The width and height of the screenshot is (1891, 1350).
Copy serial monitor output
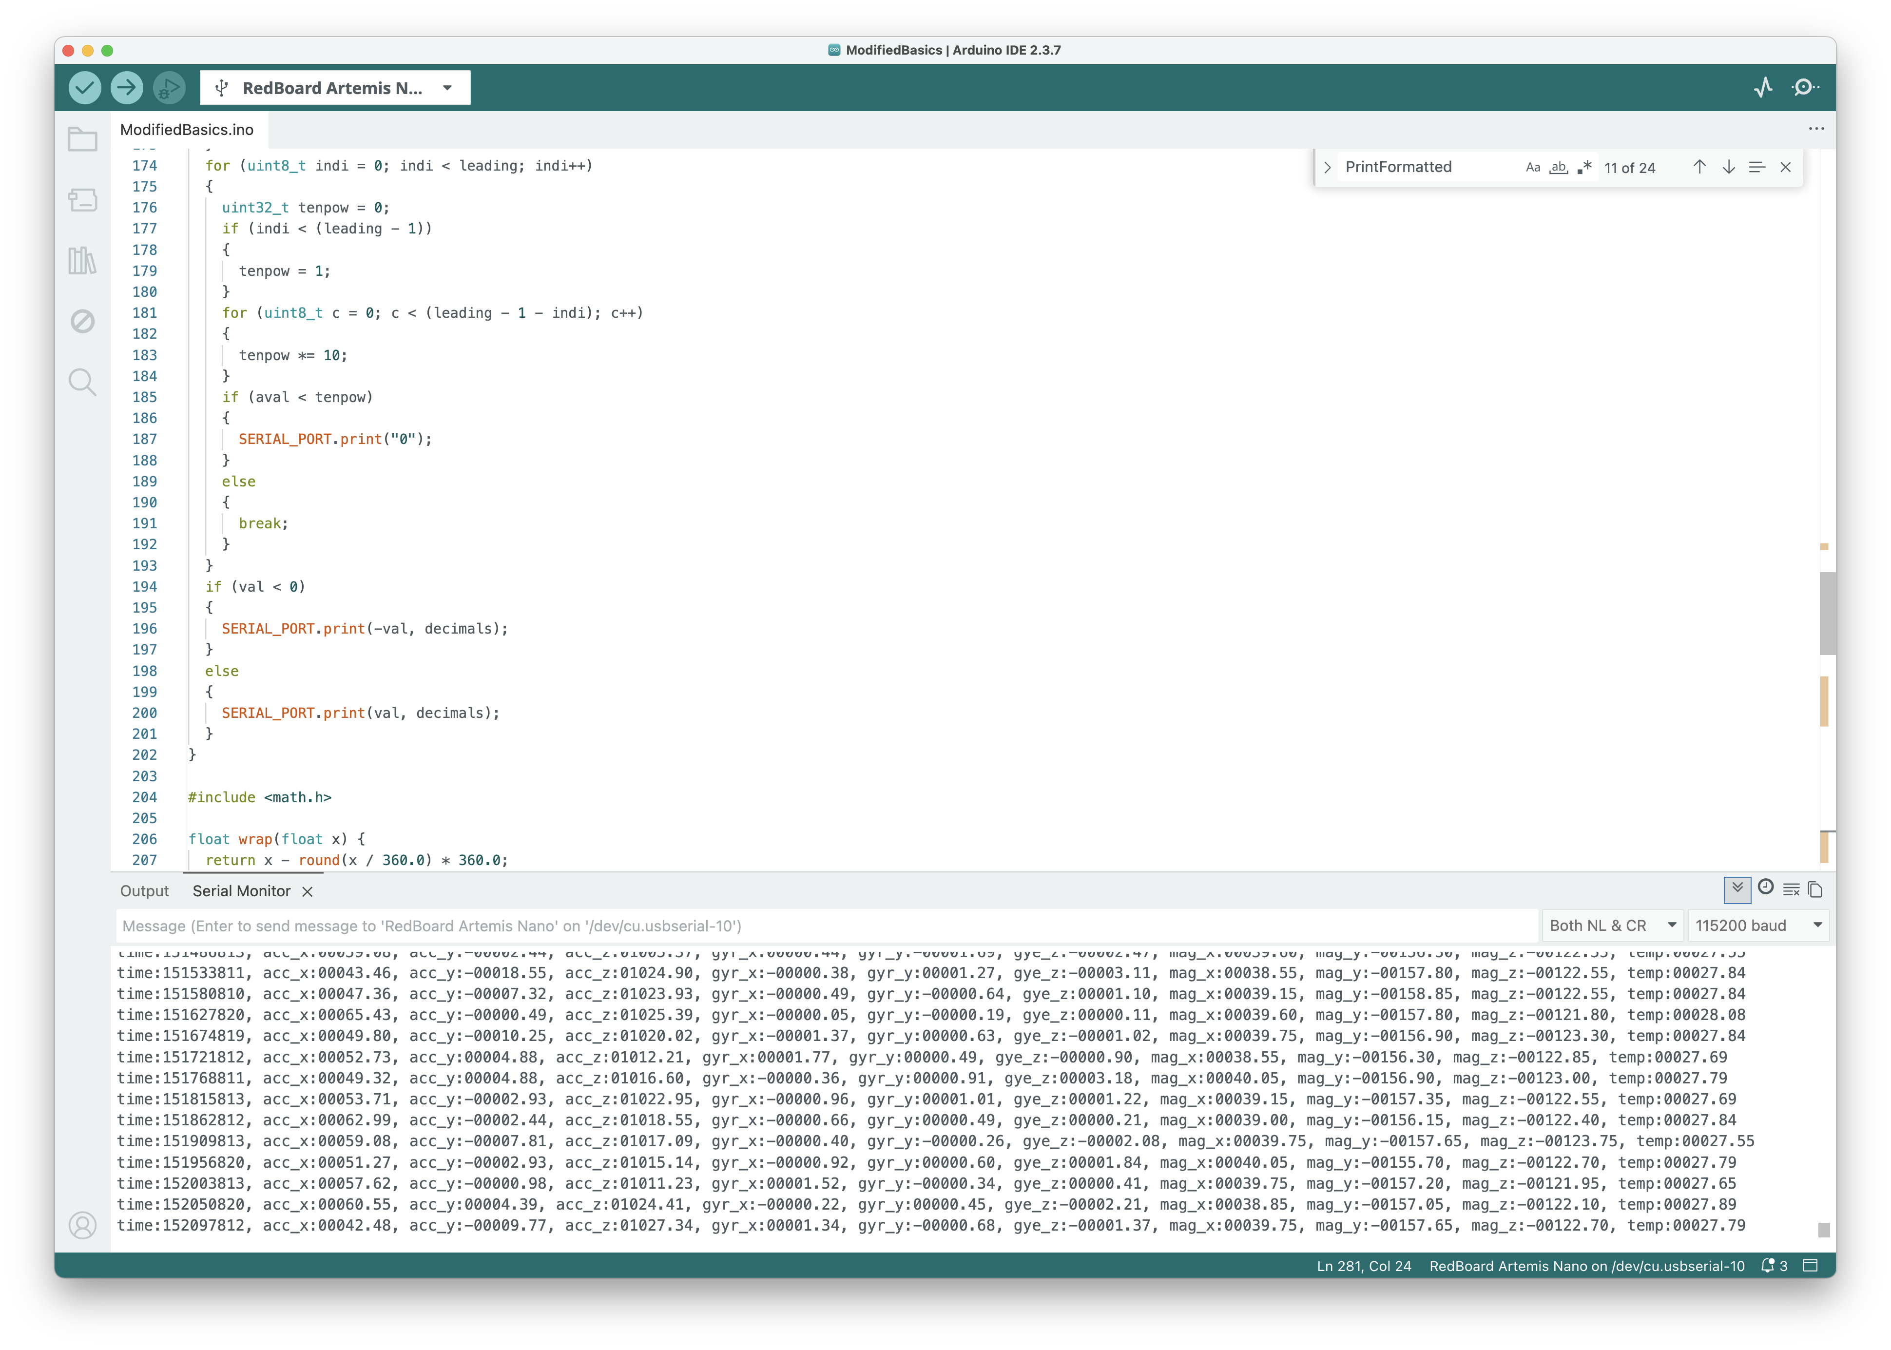tap(1814, 889)
